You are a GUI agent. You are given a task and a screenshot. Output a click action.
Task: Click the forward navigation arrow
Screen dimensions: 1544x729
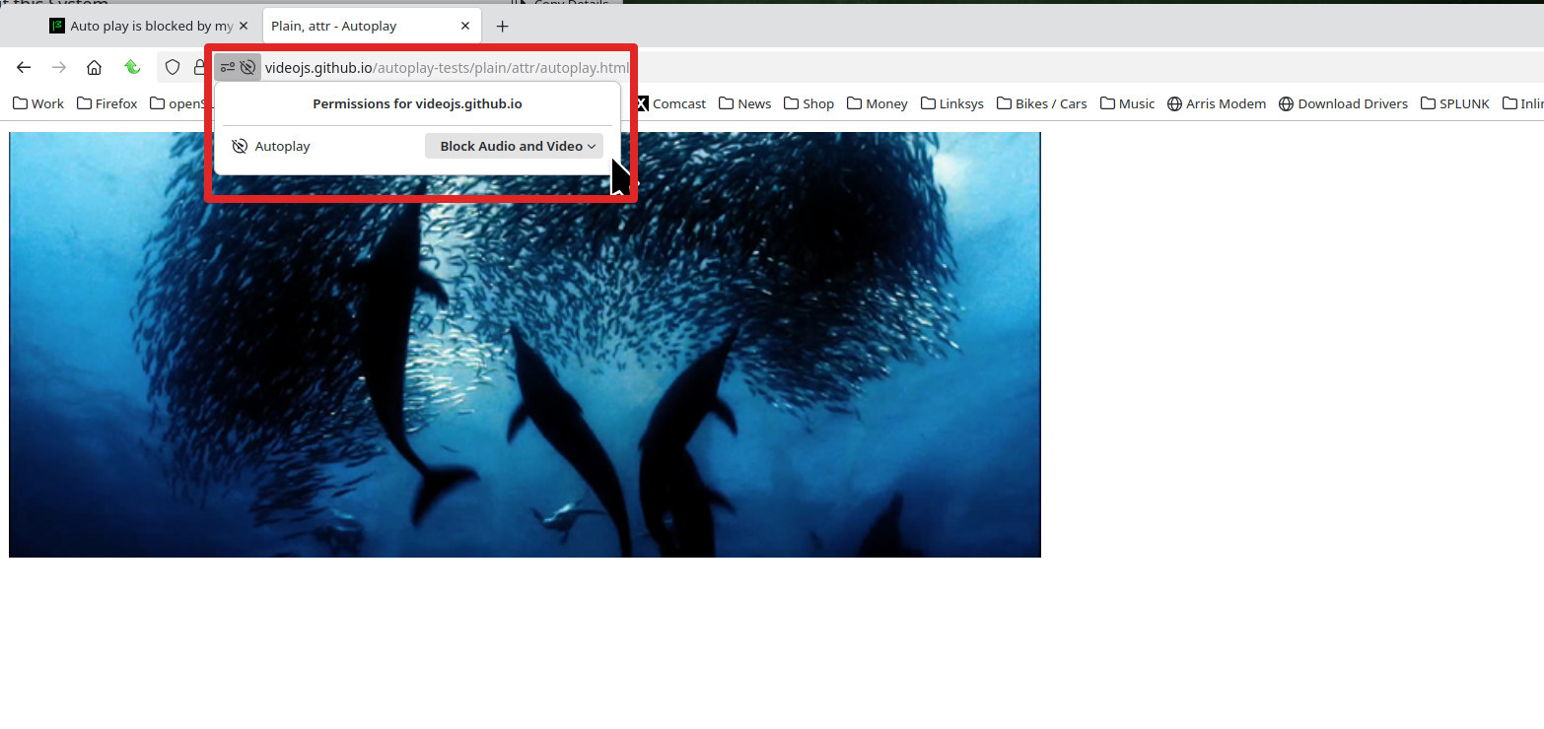pos(59,67)
